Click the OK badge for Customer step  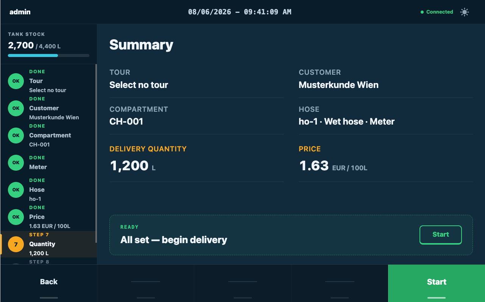tap(16, 108)
